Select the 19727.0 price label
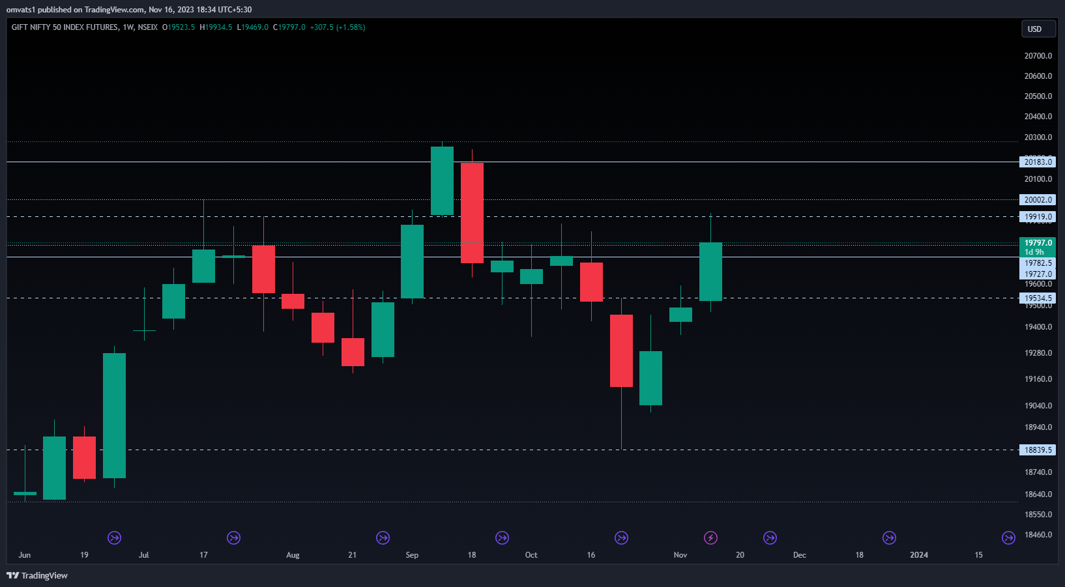 tap(1038, 274)
